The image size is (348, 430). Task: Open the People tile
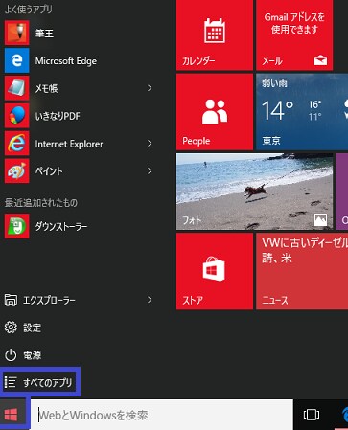(215, 112)
